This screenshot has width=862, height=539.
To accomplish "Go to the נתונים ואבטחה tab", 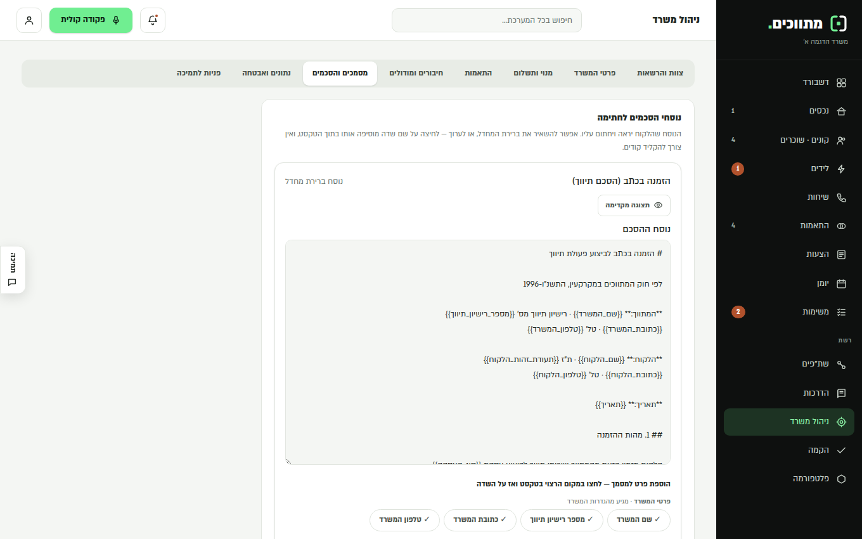I will pyautogui.click(x=267, y=74).
